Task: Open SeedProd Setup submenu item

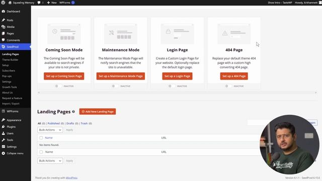Action: click(6, 65)
